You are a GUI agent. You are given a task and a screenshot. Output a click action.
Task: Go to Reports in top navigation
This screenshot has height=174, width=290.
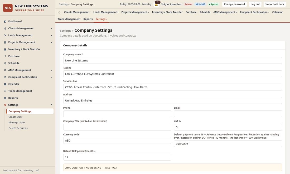click(88, 19)
